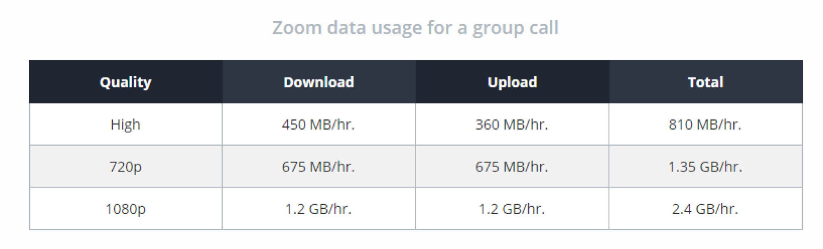Click the 450 MB/hr. download cell

click(319, 124)
